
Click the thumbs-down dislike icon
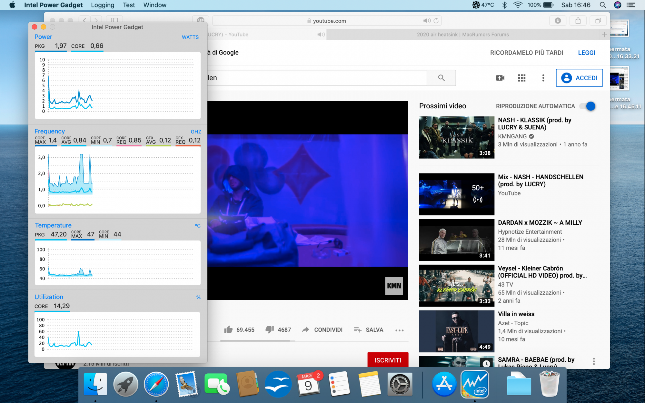coord(270,329)
